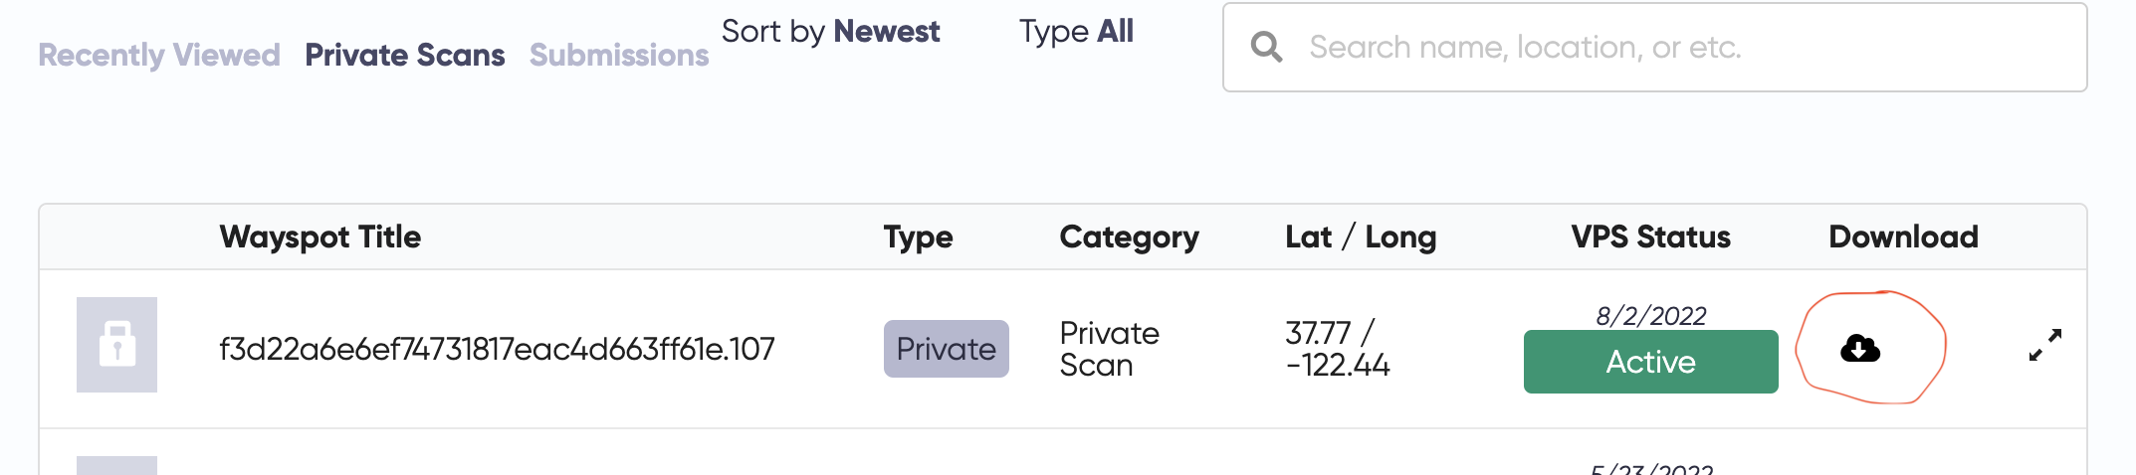Open the Type All filter dropdown

point(1076,31)
